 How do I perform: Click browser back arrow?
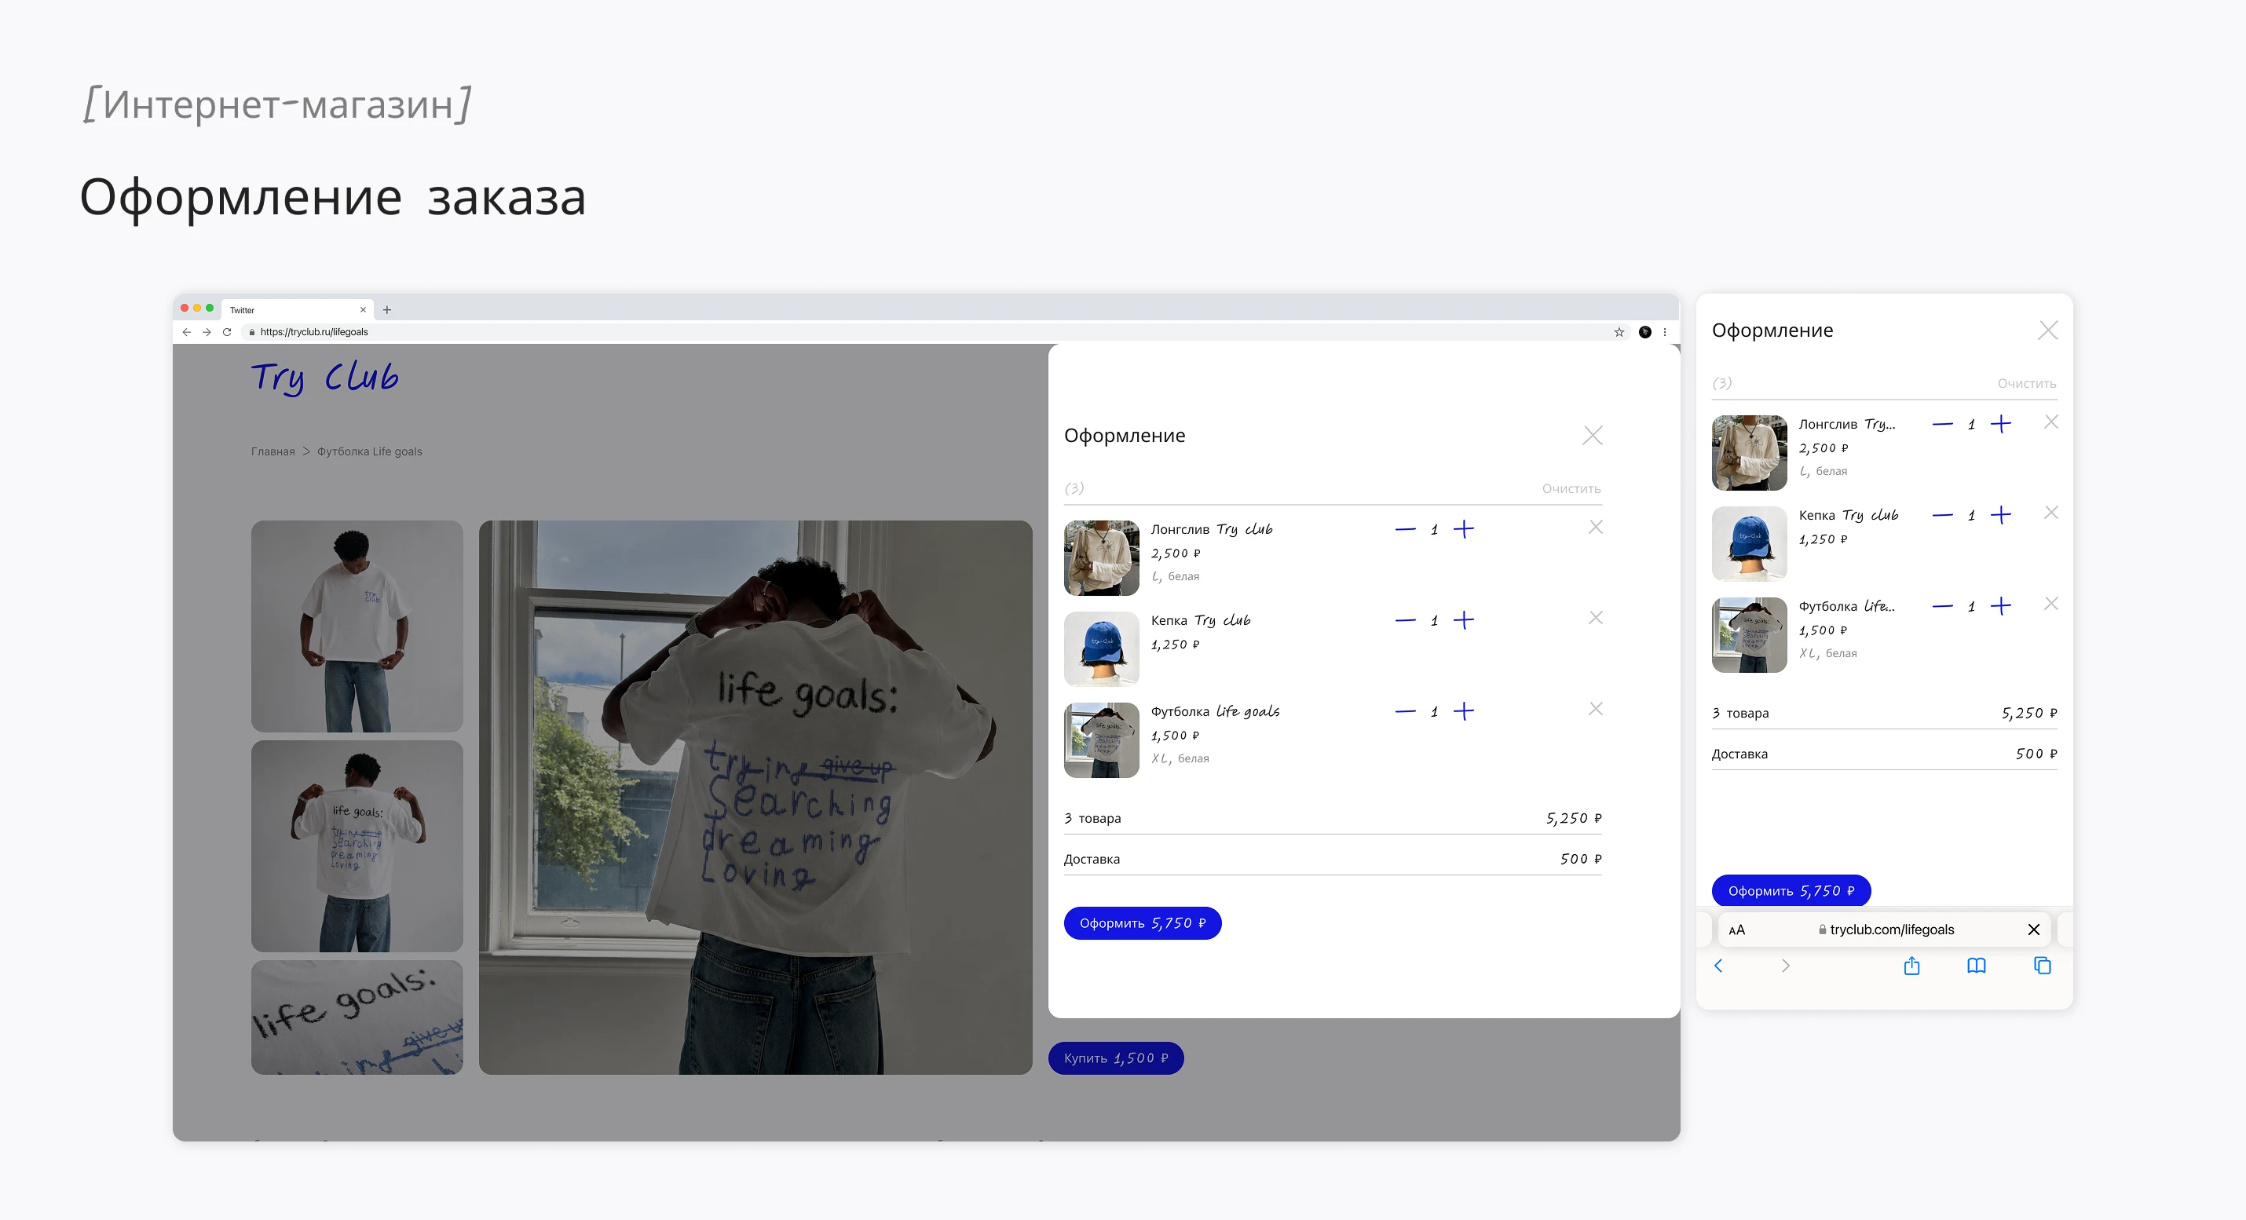[x=187, y=332]
